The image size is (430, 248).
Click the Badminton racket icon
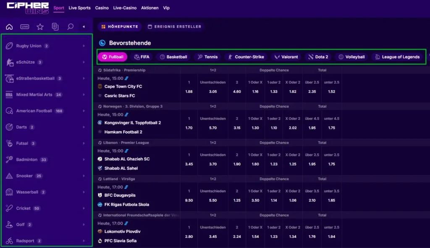9,160
